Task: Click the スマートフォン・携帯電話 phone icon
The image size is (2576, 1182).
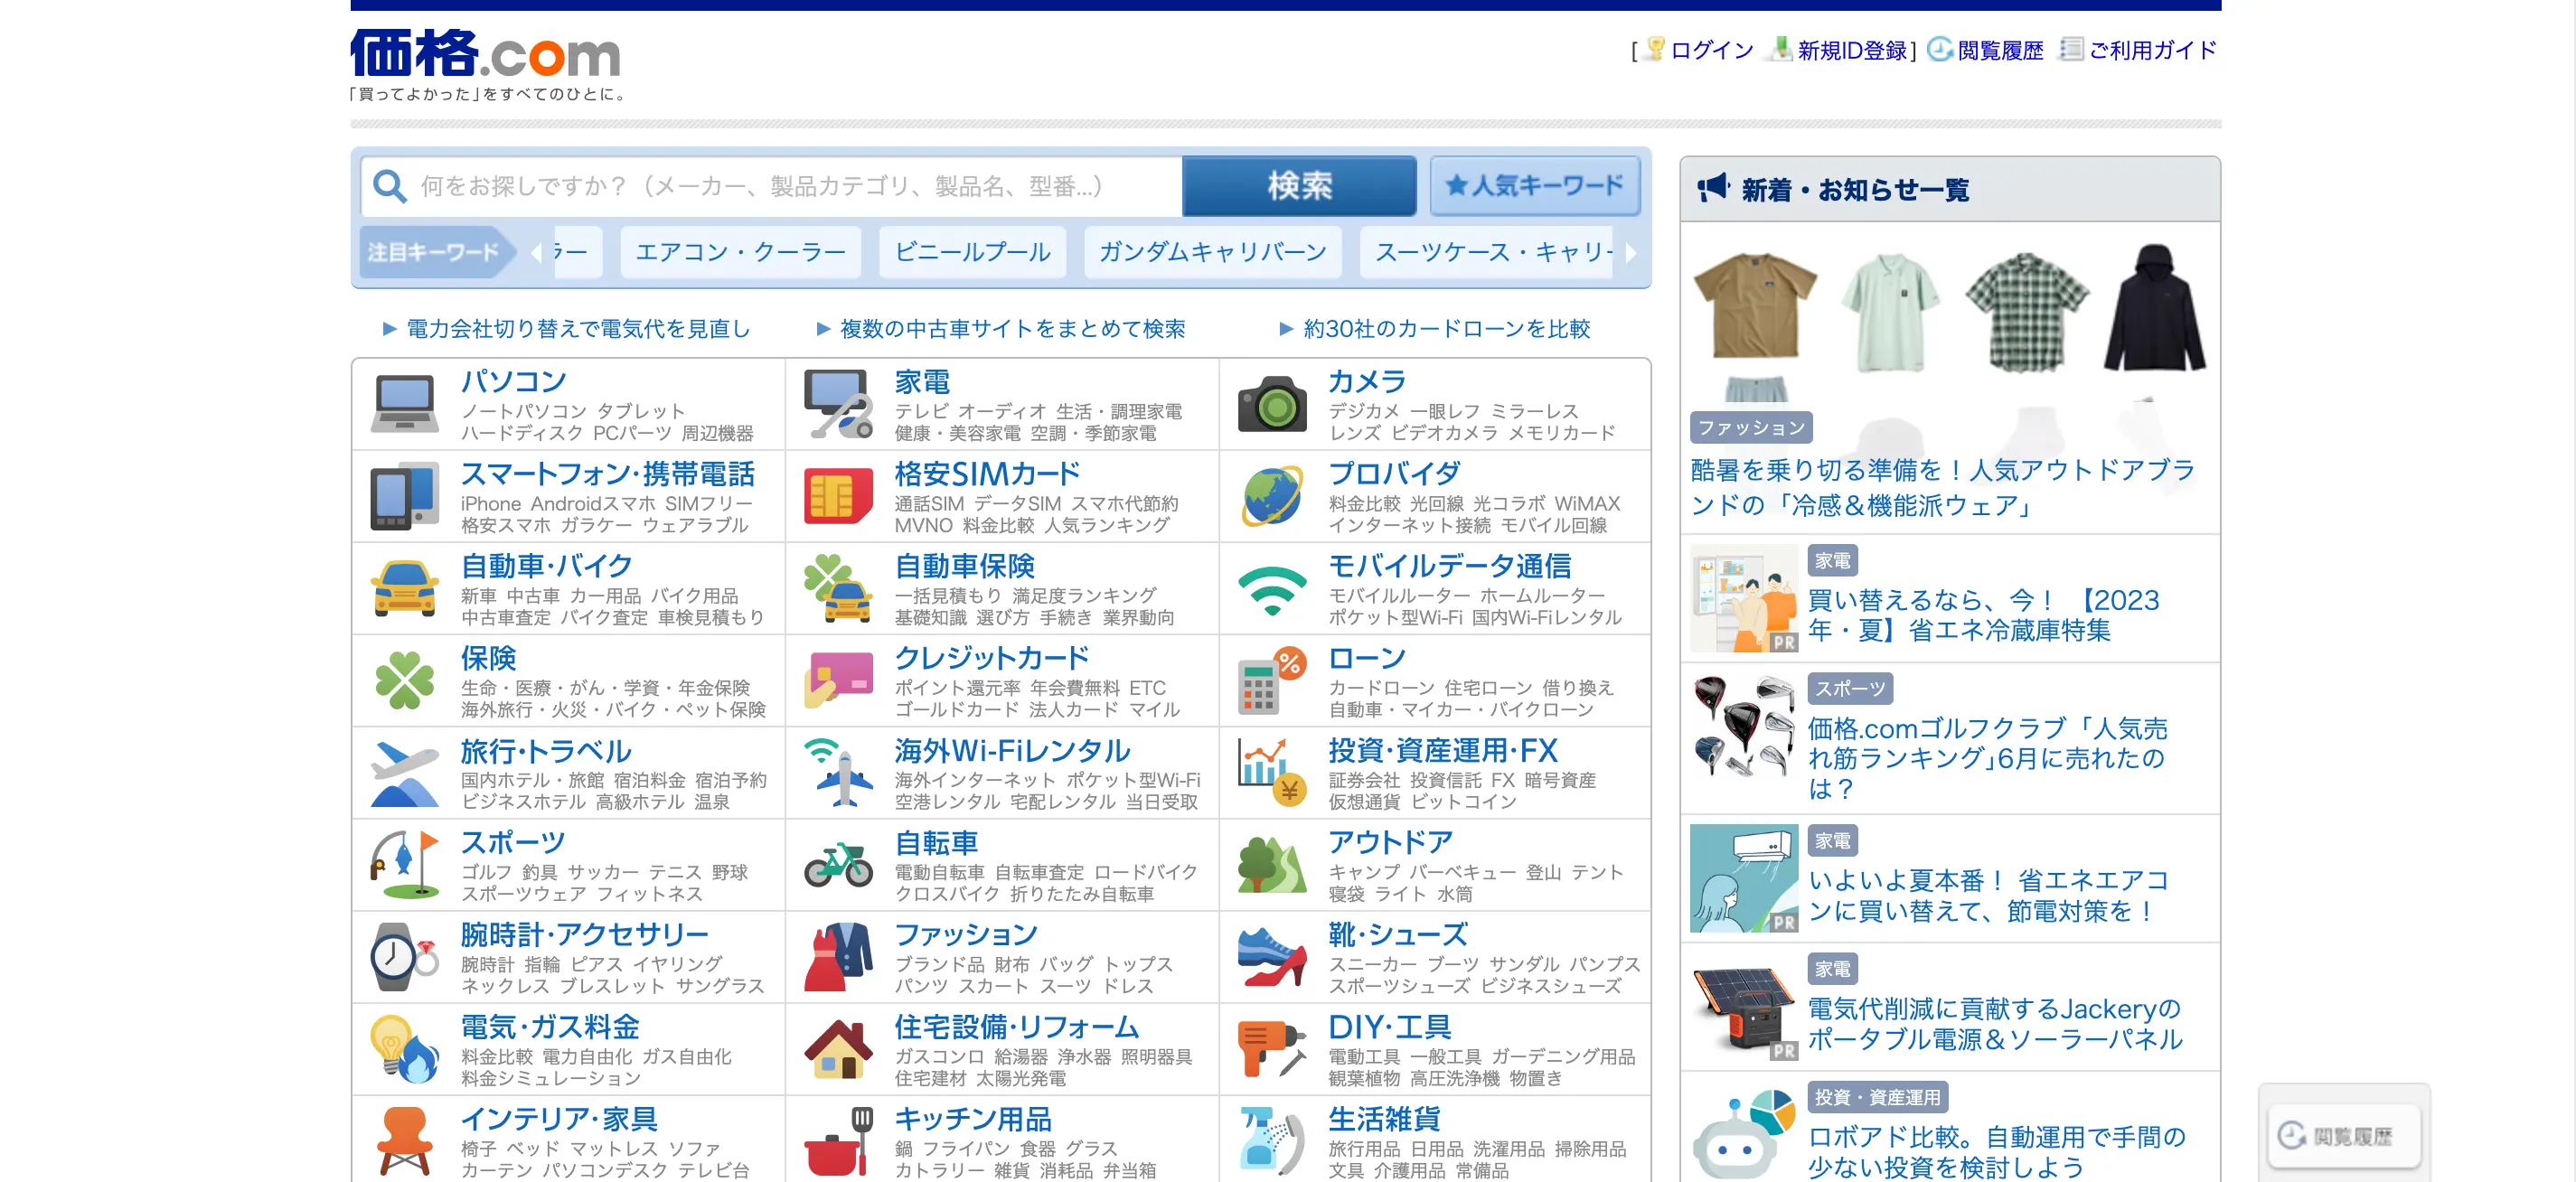Action: 404,496
